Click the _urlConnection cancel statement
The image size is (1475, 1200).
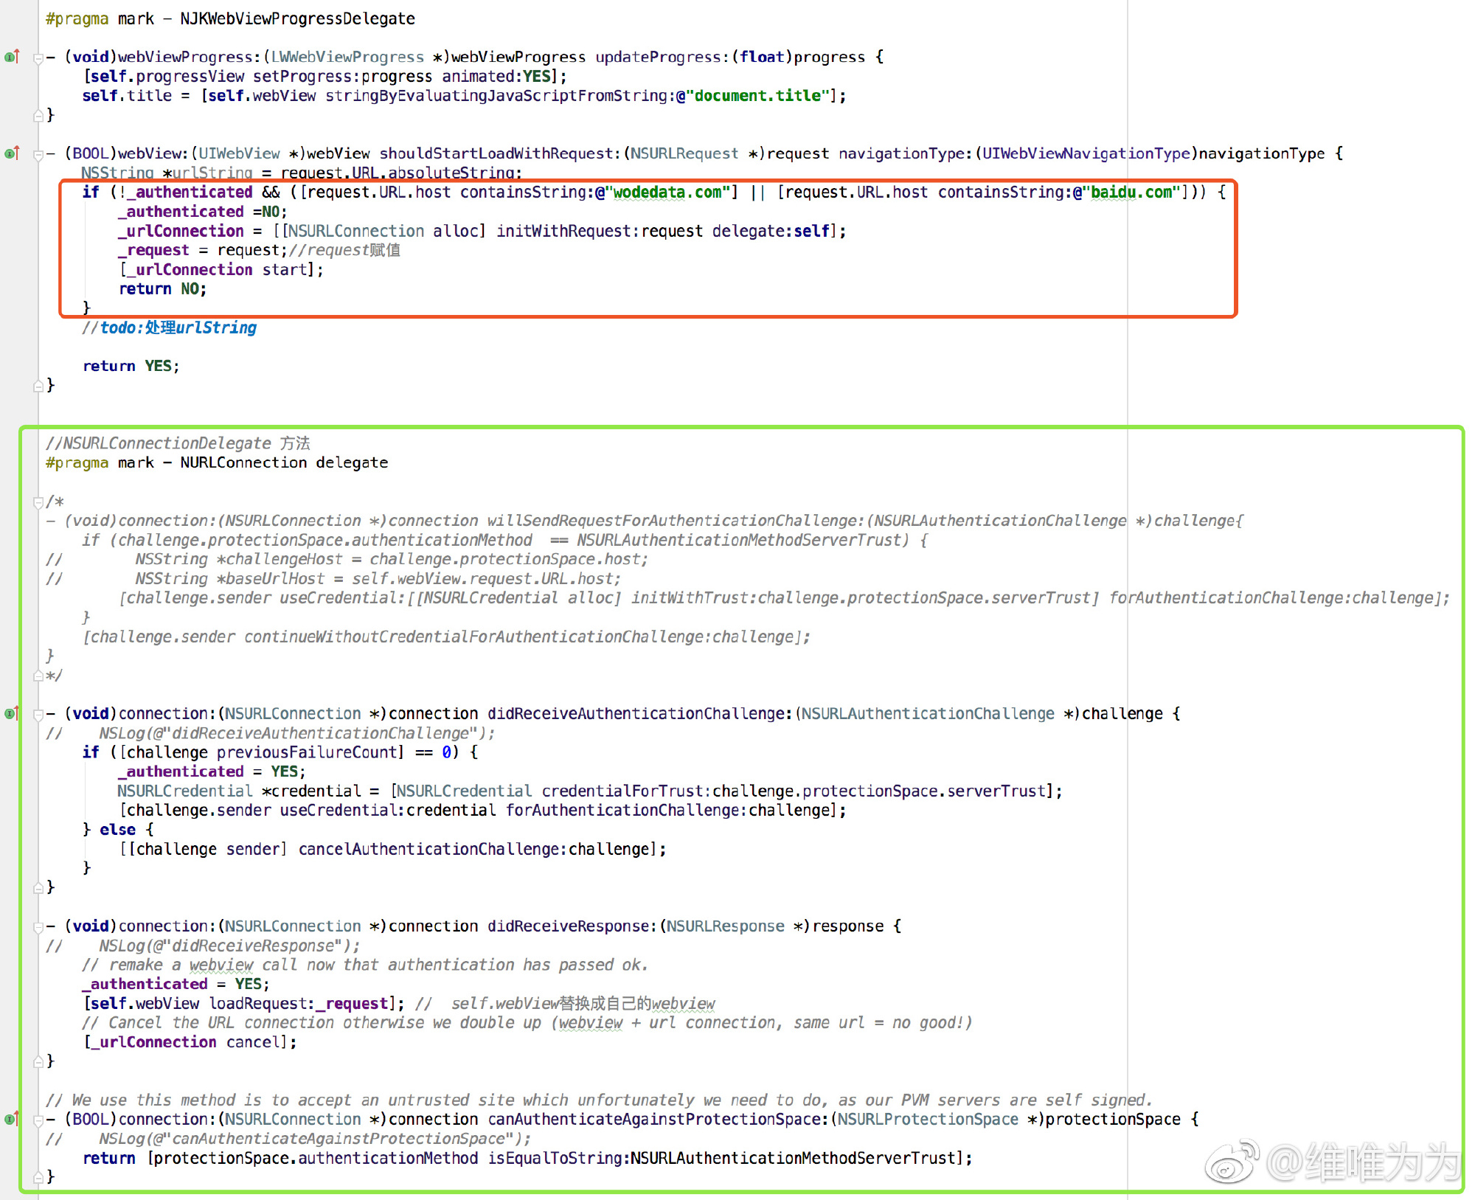click(190, 1042)
